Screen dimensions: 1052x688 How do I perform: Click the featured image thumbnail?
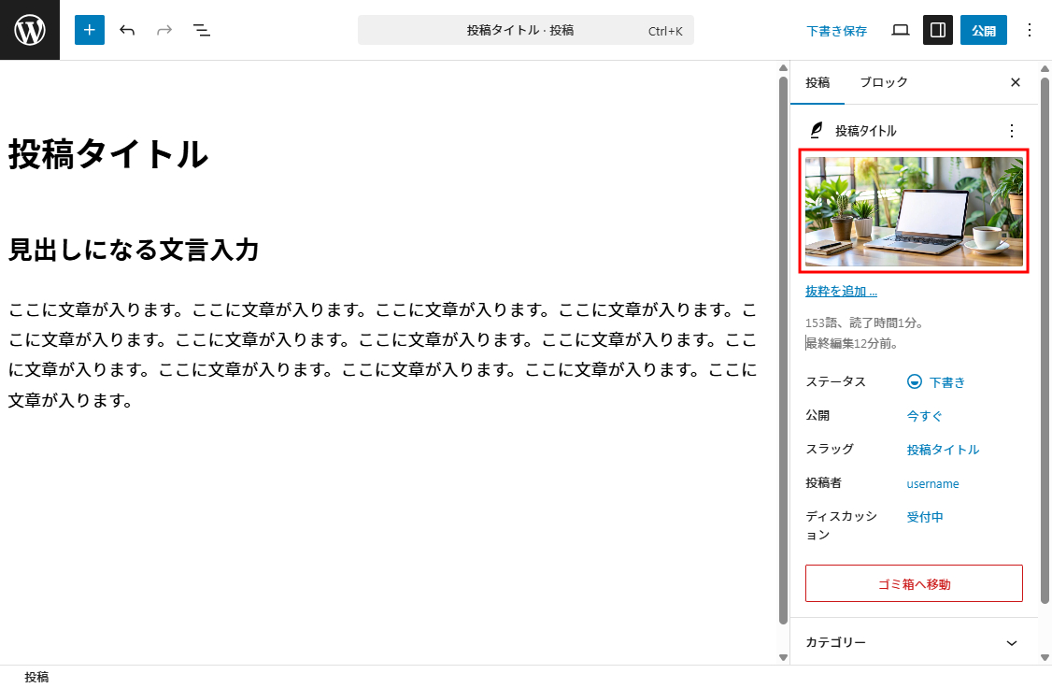(914, 211)
